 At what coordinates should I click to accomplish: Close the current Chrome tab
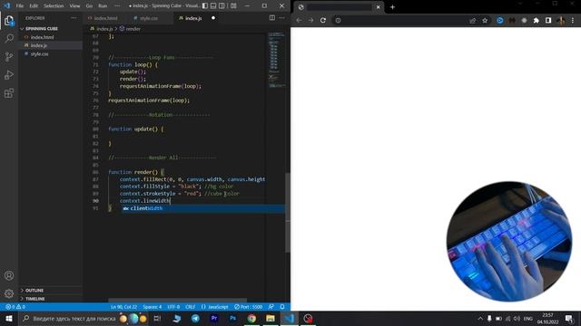point(378,7)
